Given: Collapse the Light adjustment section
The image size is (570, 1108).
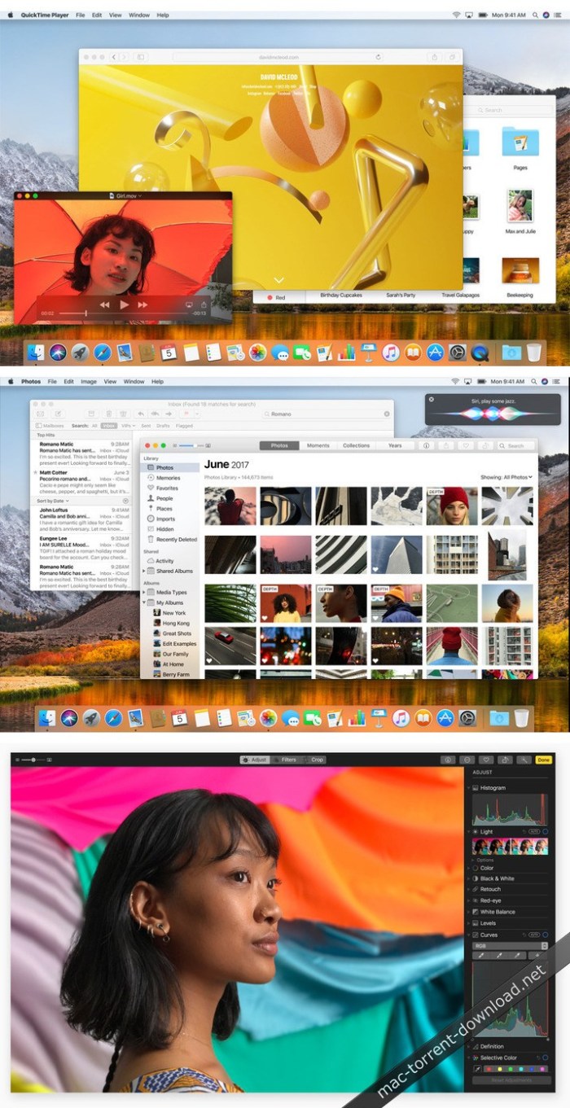Looking at the screenshot, I should [469, 831].
